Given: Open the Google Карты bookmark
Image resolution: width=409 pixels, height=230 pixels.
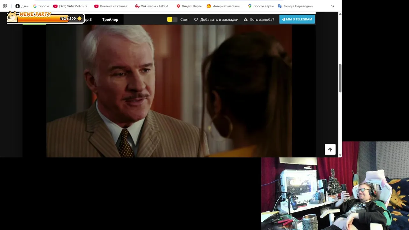Looking at the screenshot, I should 260,6.
